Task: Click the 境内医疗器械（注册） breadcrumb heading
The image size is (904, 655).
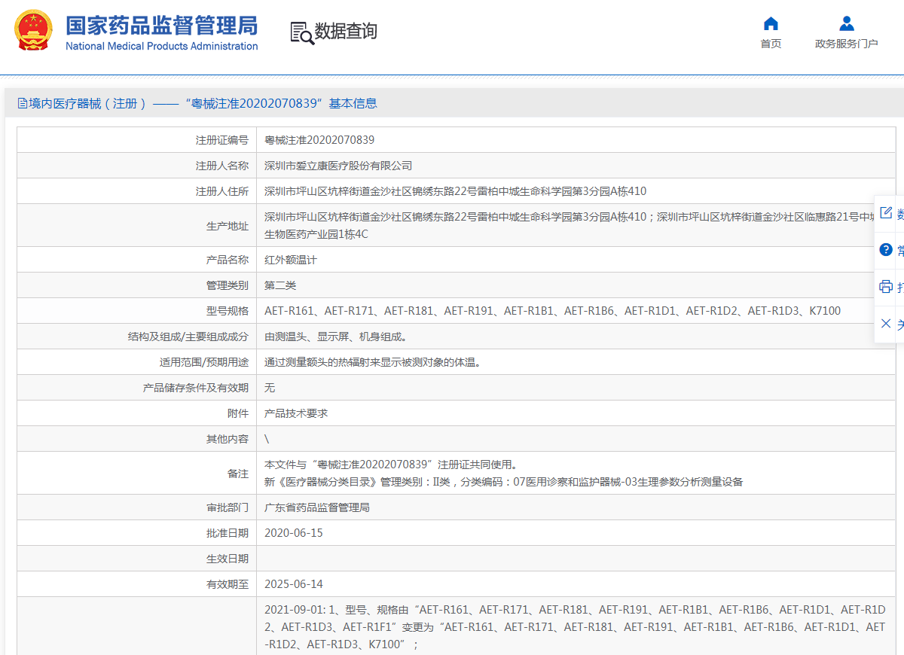Action: [x=87, y=103]
